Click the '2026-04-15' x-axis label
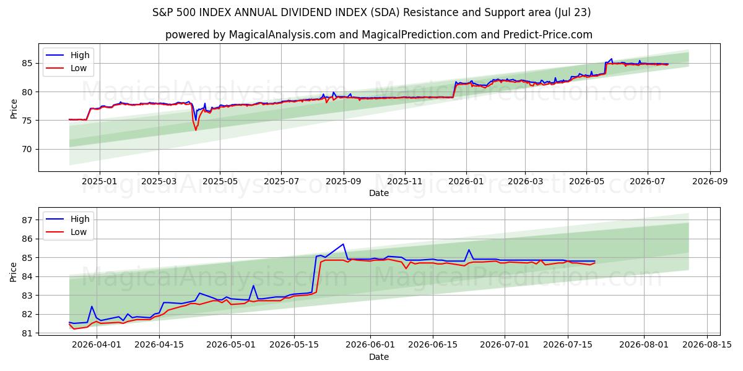 click(x=160, y=346)
